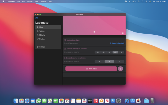Open the File menu
The image size is (168, 105).
click(x=19, y=1)
